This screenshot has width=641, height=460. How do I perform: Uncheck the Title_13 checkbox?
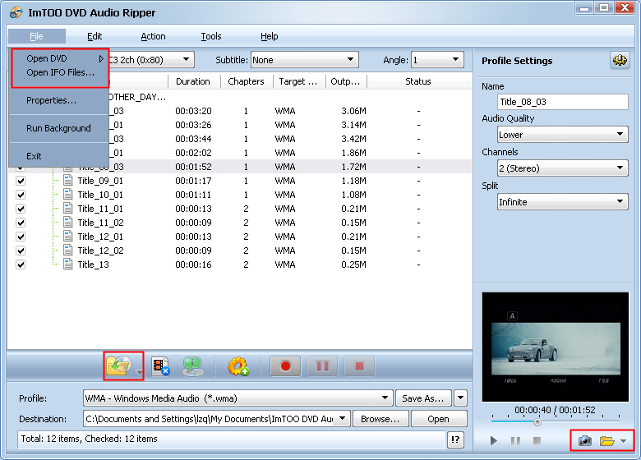pyautogui.click(x=21, y=264)
